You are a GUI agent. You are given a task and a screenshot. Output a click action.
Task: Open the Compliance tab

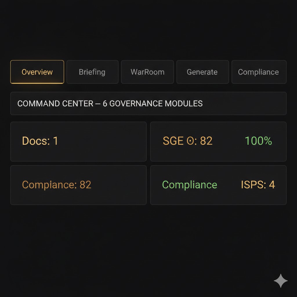[x=259, y=72]
